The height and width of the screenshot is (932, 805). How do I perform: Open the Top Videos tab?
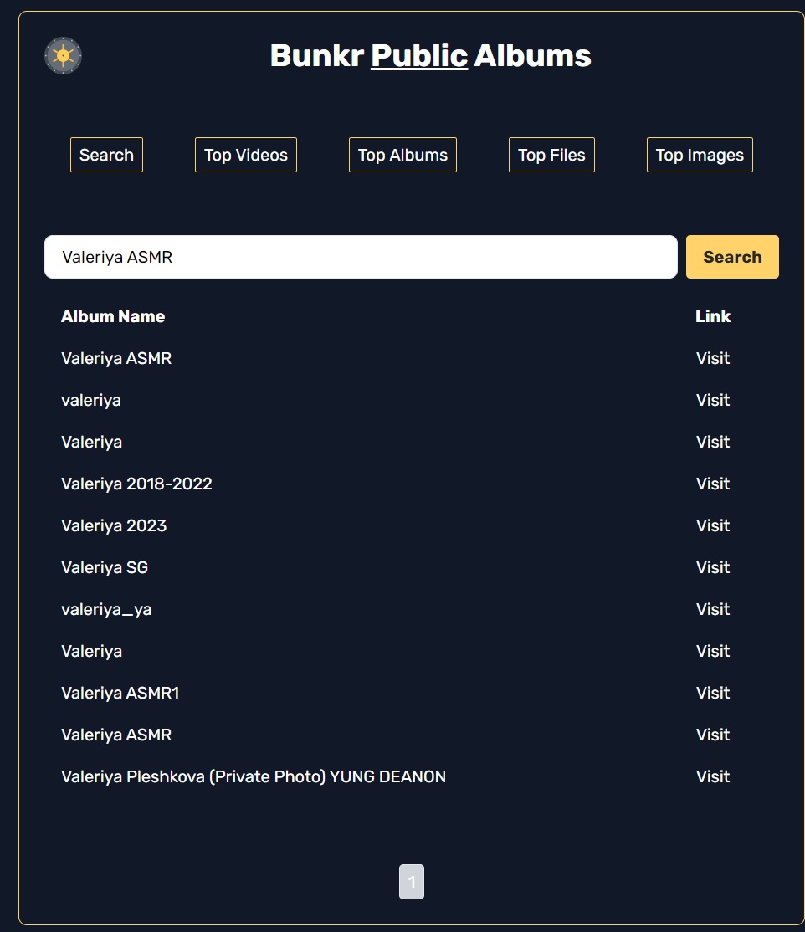pyautogui.click(x=245, y=155)
